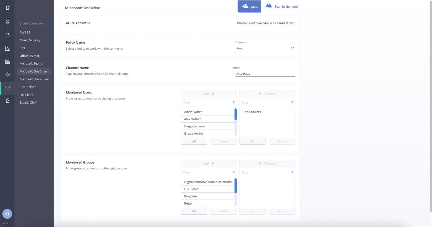Click the KI user avatar

coord(7,214)
